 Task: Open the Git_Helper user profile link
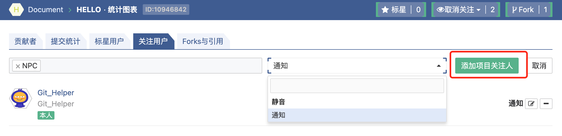click(56, 93)
